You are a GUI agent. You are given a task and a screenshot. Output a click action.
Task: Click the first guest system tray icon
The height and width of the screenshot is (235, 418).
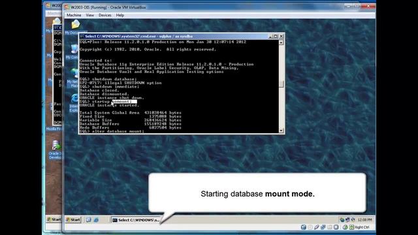342,220
